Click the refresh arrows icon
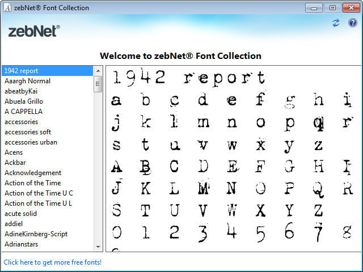 point(336,23)
